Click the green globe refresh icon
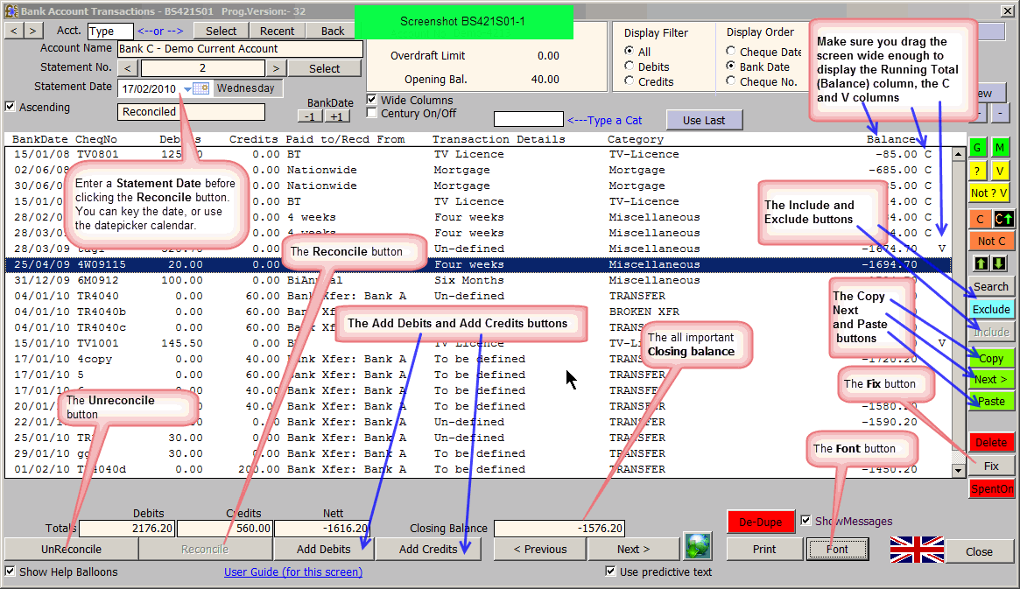Screen dimensions: 1020x589 tap(697, 545)
